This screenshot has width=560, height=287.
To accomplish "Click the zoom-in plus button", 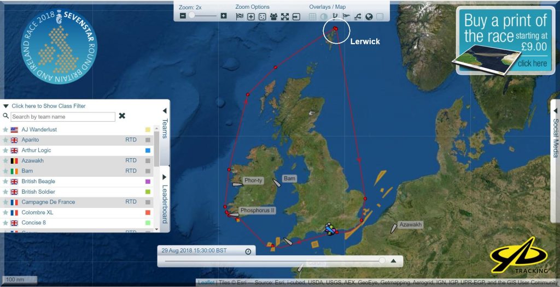I will click(223, 16).
